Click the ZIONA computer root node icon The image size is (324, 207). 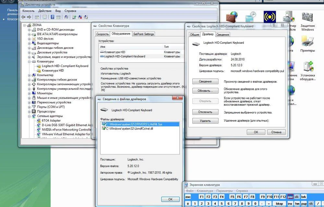pyautogui.click(x=29, y=25)
